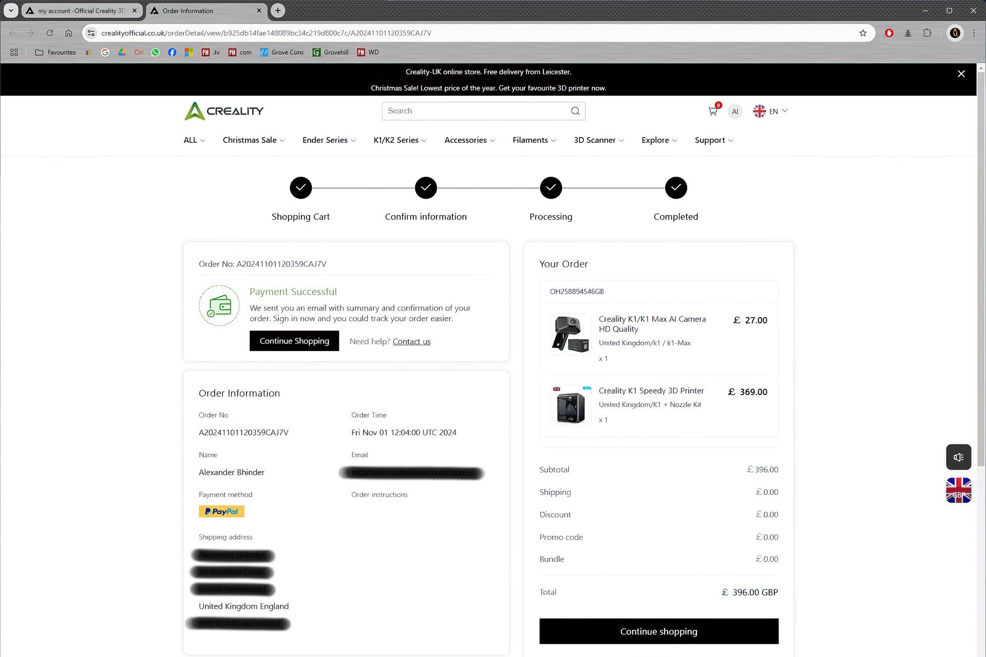Switch to the my account browser tab

[81, 11]
